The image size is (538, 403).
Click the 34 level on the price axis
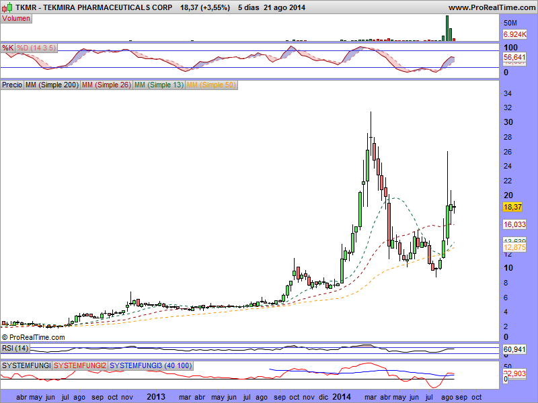pyautogui.click(x=508, y=93)
